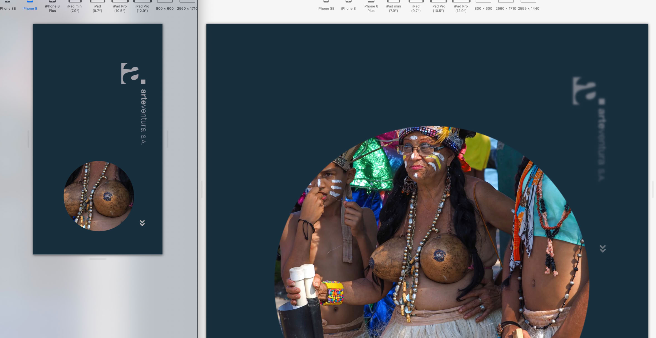This screenshot has height=338, width=656.
Task: Click the double-chevron down arrow in the large preview
Action: (x=603, y=248)
